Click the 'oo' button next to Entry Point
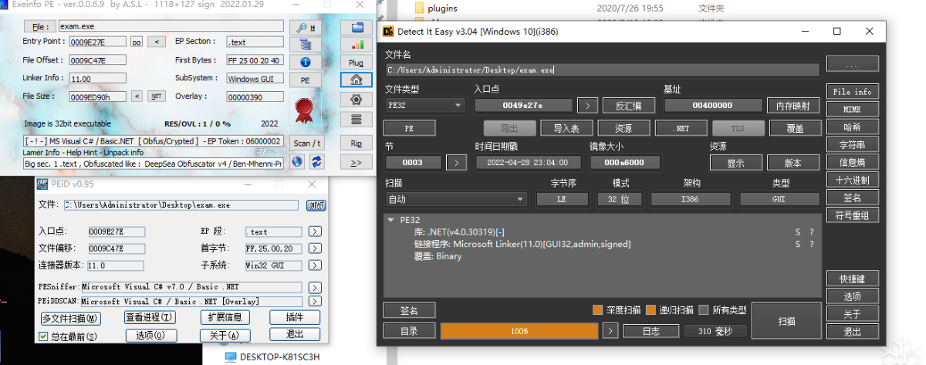The width and height of the screenshot is (926, 365). point(137,42)
